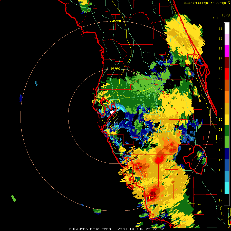Click the cyan legend swatch
The image size is (231, 231).
pyautogui.click(x=227, y=188)
